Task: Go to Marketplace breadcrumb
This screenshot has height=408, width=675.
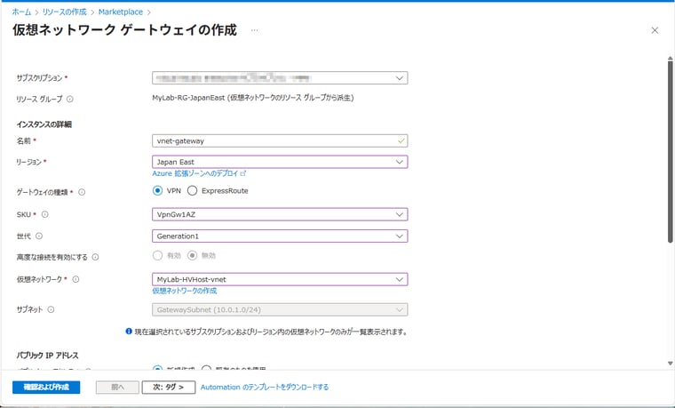Action: (121, 12)
